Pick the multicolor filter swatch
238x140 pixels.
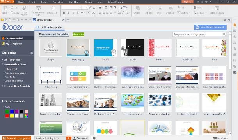27,116
